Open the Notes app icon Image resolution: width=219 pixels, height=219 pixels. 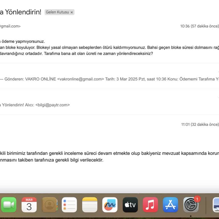90,205
